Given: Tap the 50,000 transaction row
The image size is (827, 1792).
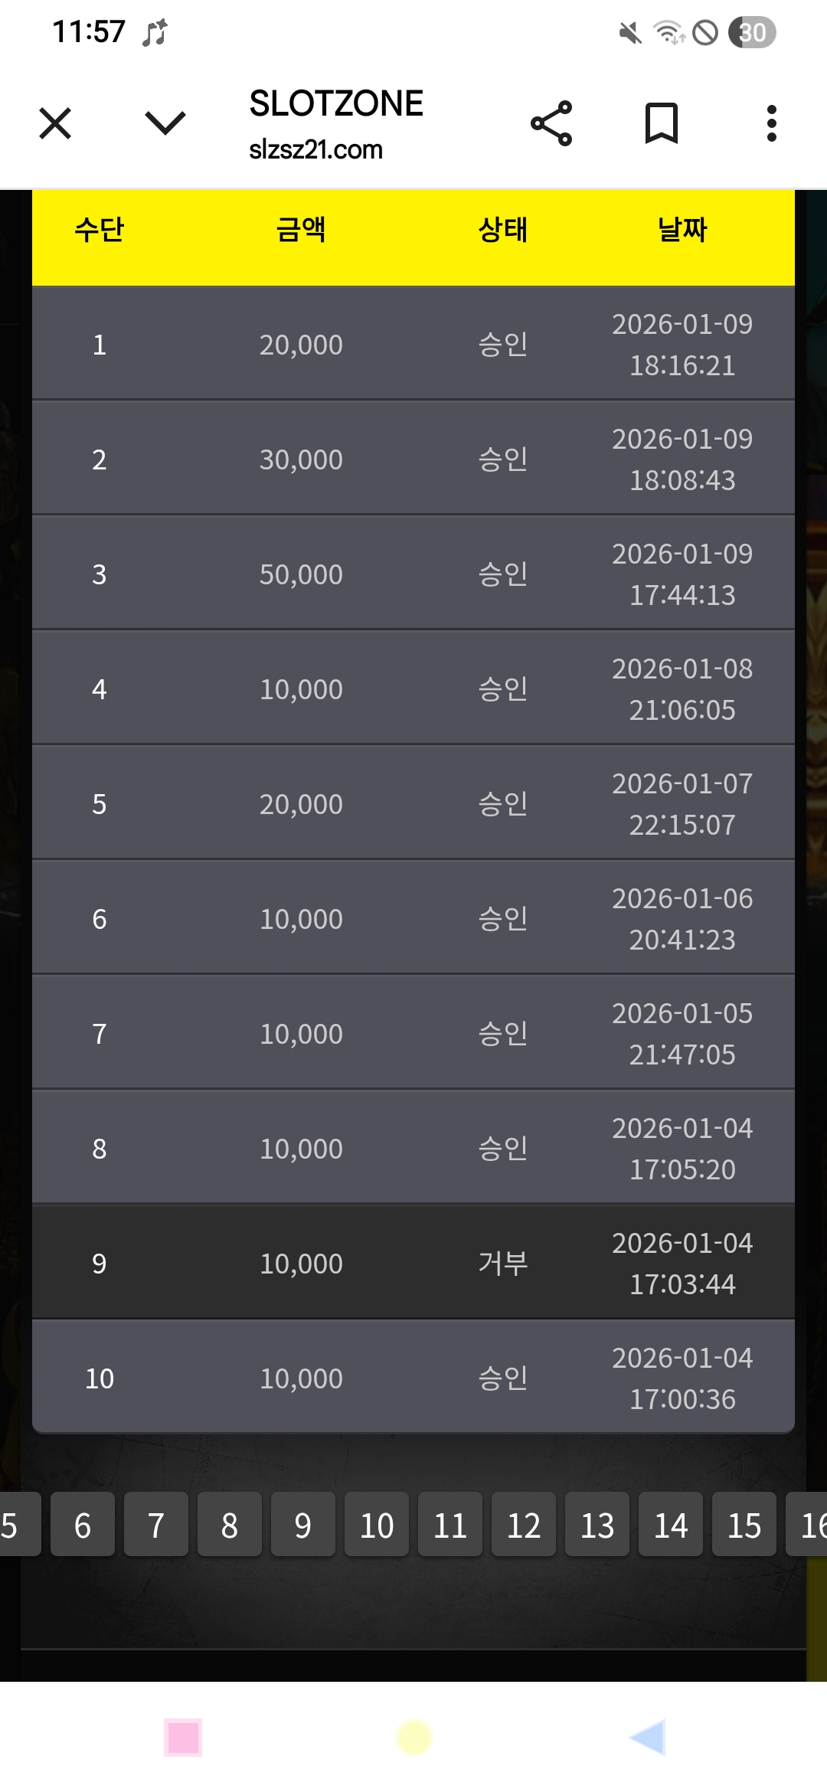Looking at the screenshot, I should click(x=413, y=574).
